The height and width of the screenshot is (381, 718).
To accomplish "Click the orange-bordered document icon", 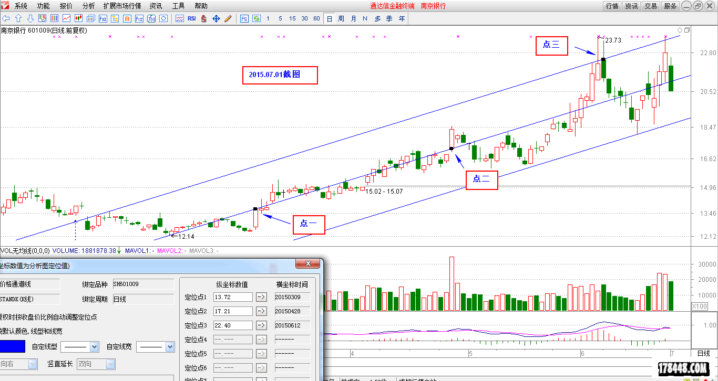I will tap(127, 18).
